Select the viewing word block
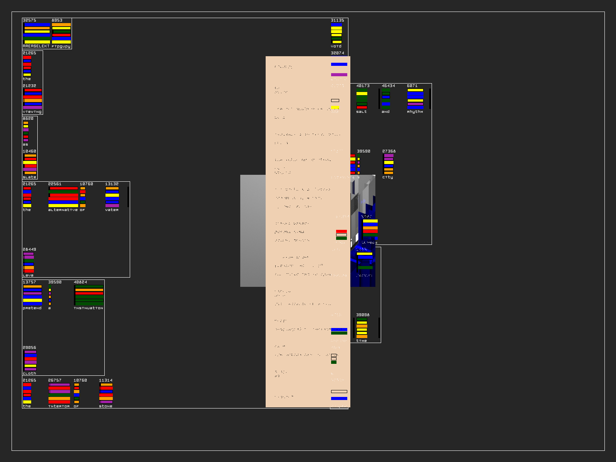This screenshot has height=462, width=616. point(32,99)
